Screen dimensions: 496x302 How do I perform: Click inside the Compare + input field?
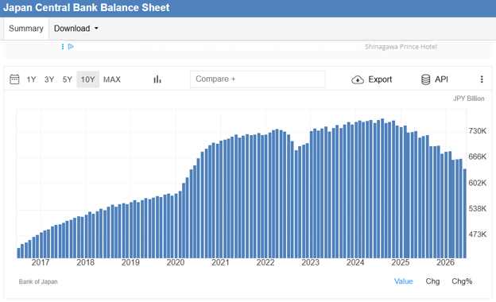pos(258,79)
